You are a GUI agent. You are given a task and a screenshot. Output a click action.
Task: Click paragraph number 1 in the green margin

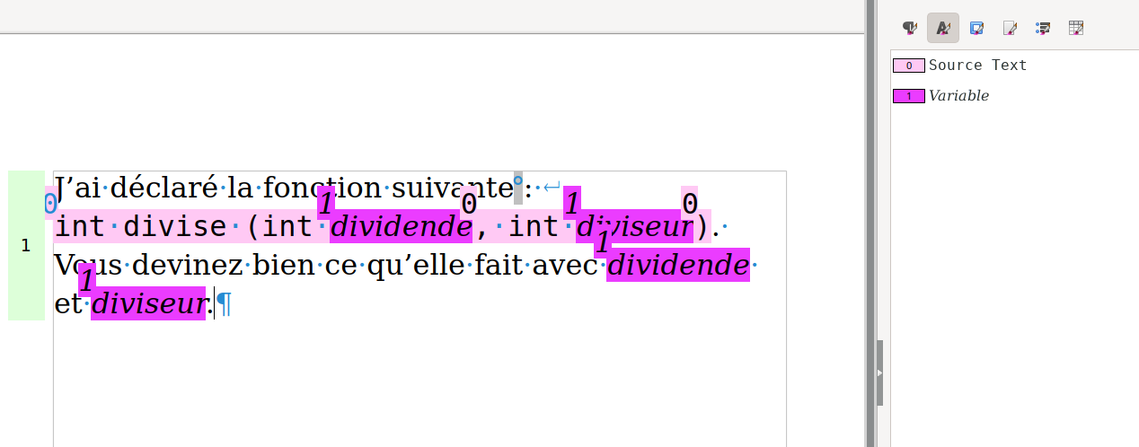[26, 245]
